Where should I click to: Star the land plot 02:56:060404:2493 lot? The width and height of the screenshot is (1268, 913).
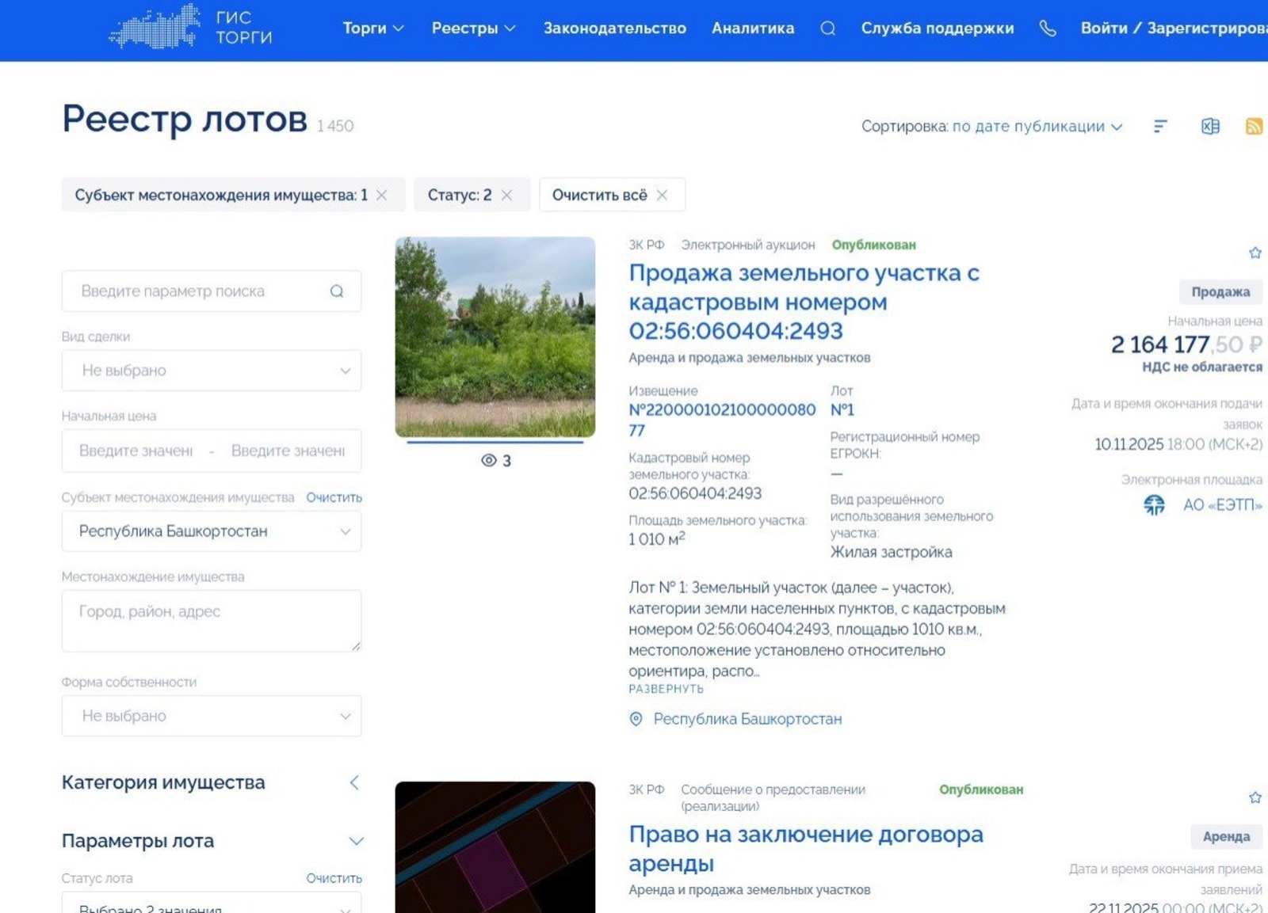tap(1255, 252)
